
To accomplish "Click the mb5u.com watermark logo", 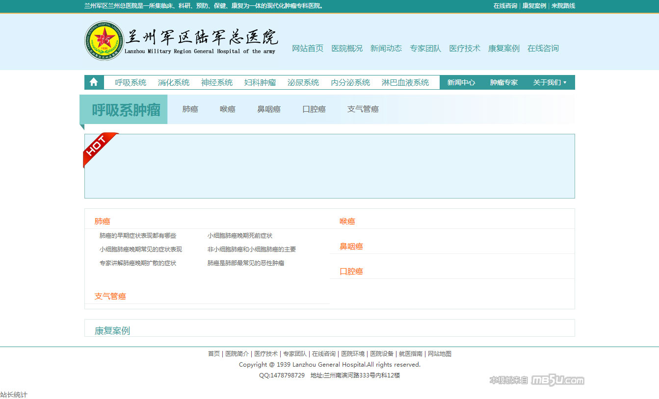I will click(x=557, y=380).
